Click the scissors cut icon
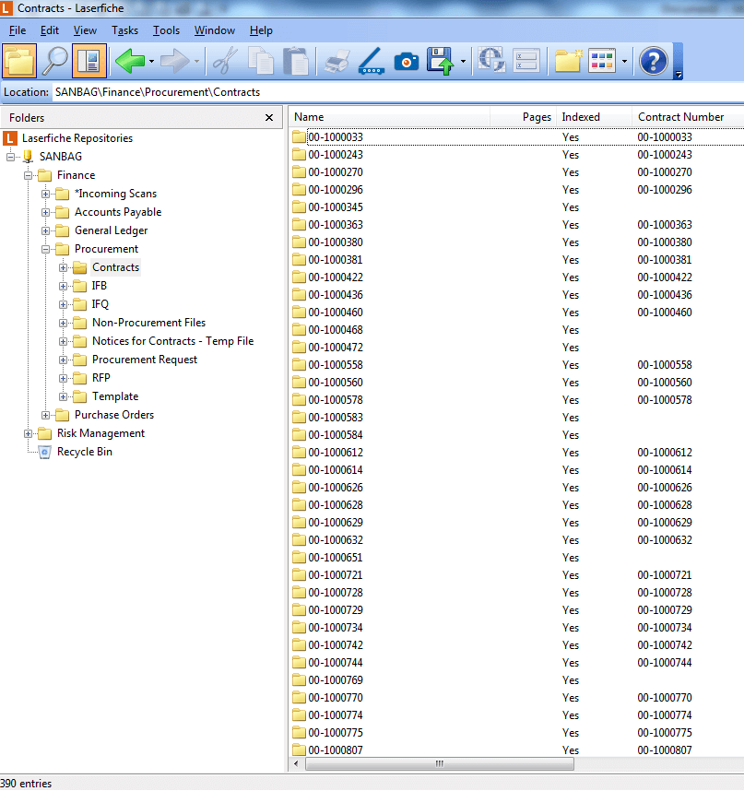 [x=225, y=61]
